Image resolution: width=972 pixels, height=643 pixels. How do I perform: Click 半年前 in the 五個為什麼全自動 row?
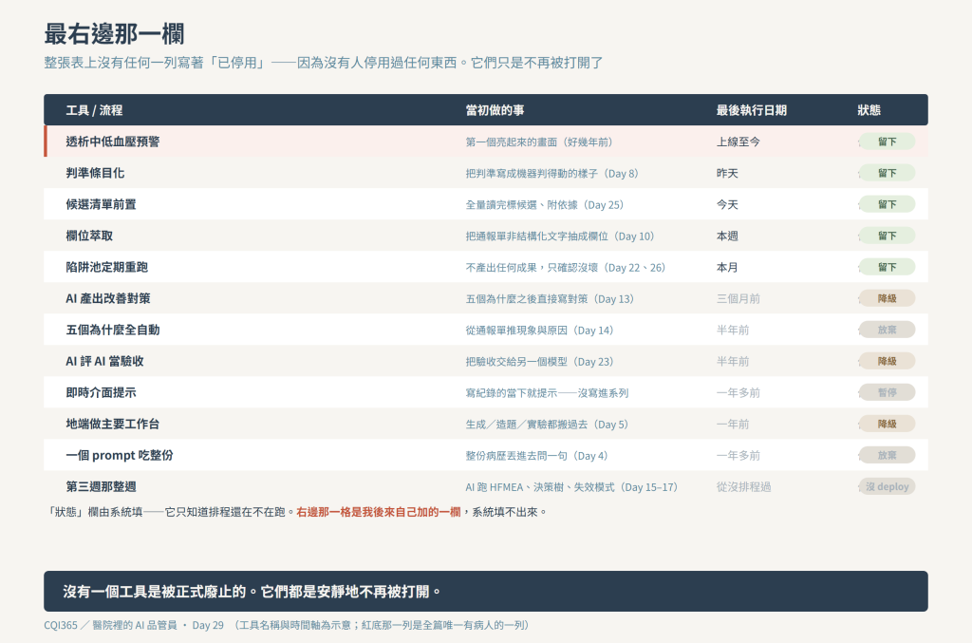(733, 331)
